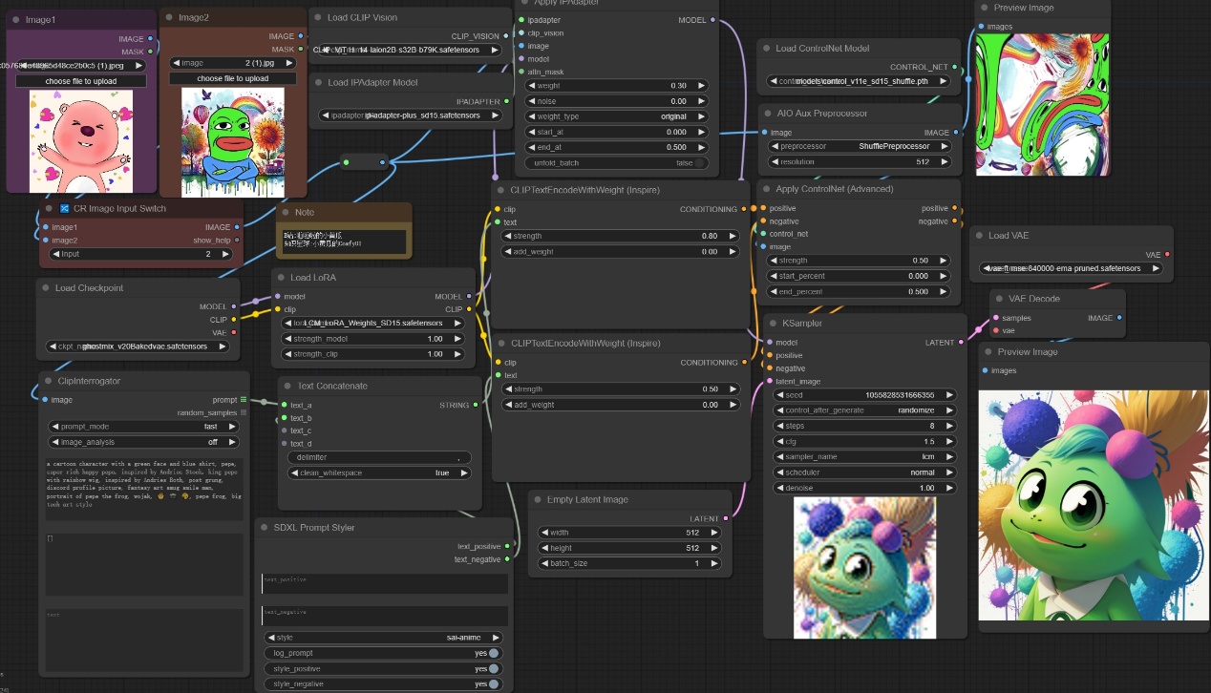Collapse the SDXL Prompt Styler node
Screen dimensions: 1211x693
266,528
